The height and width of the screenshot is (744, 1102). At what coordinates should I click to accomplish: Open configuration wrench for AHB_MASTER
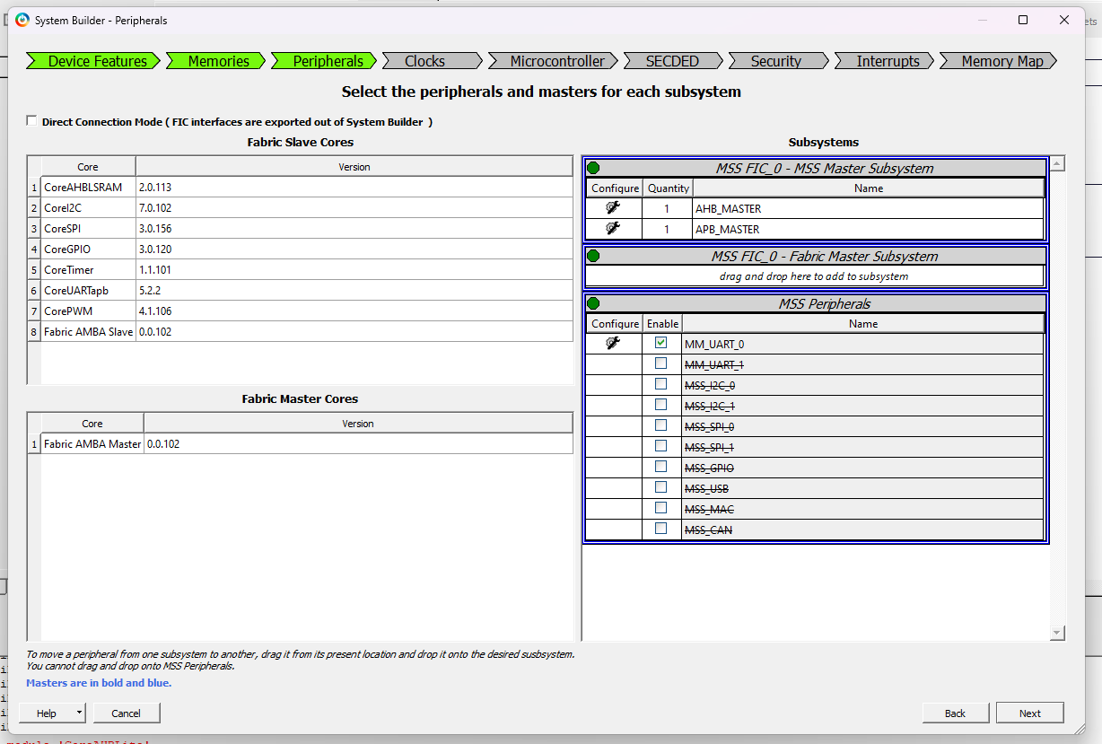[x=615, y=207]
